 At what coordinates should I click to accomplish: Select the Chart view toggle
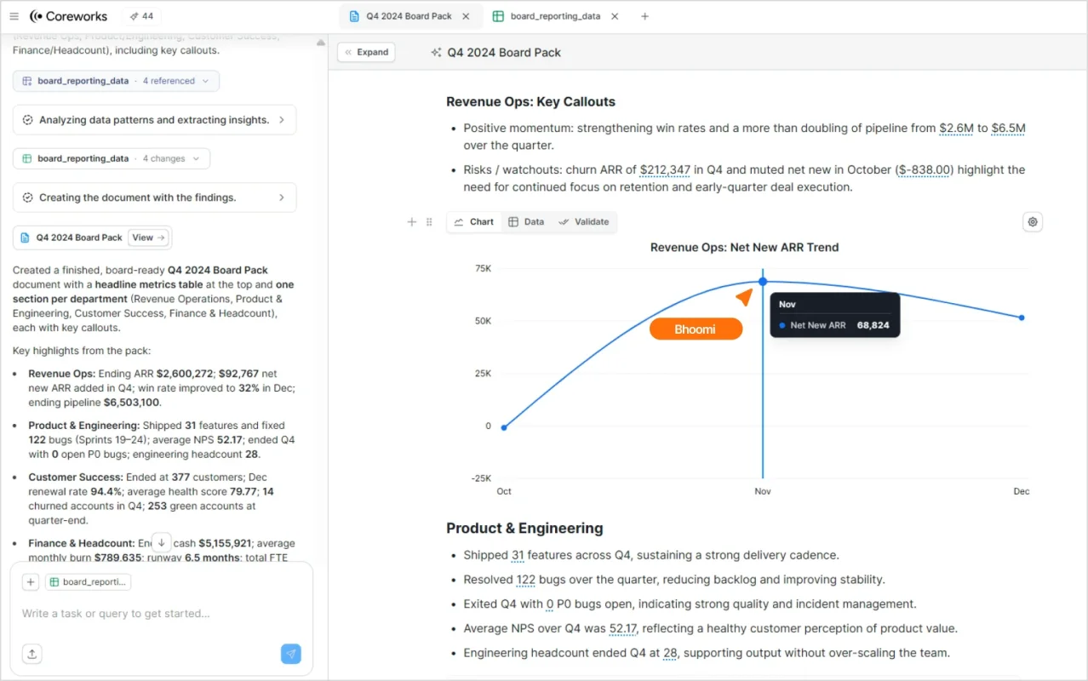tap(474, 222)
